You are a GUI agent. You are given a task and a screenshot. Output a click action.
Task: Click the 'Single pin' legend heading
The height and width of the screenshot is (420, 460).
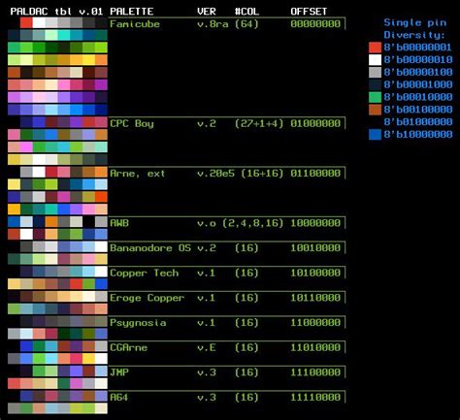point(415,23)
